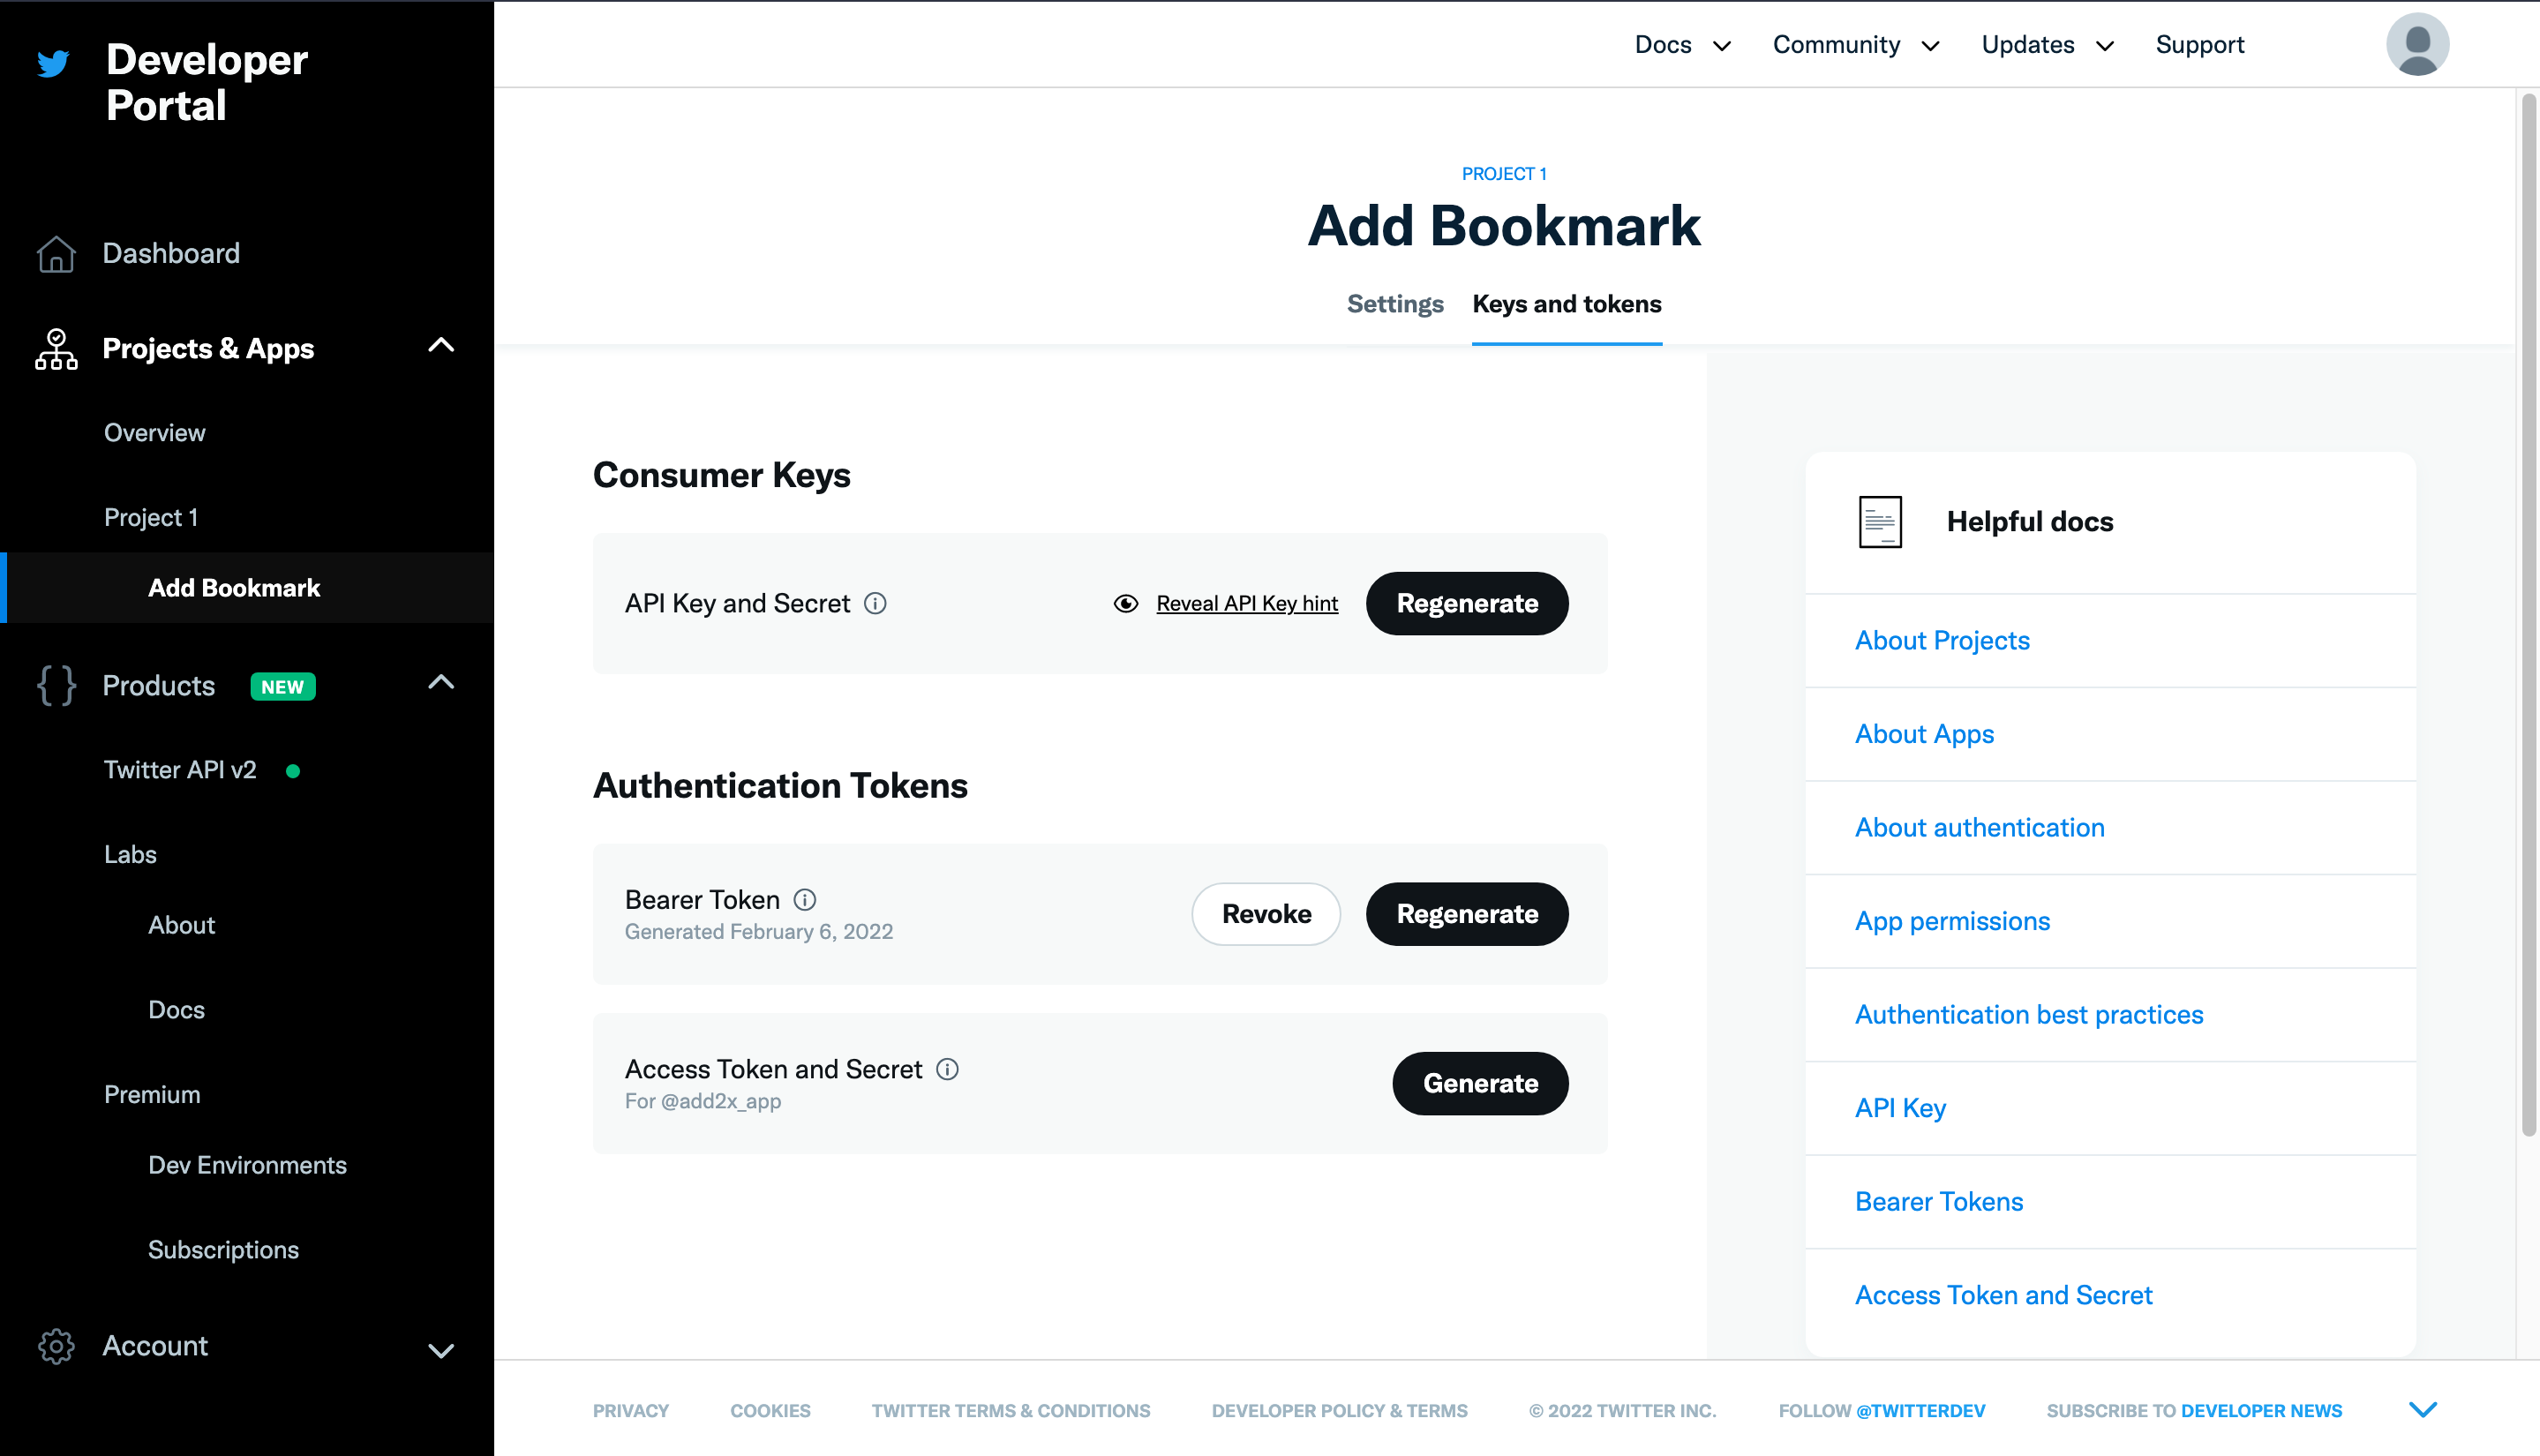Open the About authentication help doc
Screen dimensions: 2540x1456
1979,828
